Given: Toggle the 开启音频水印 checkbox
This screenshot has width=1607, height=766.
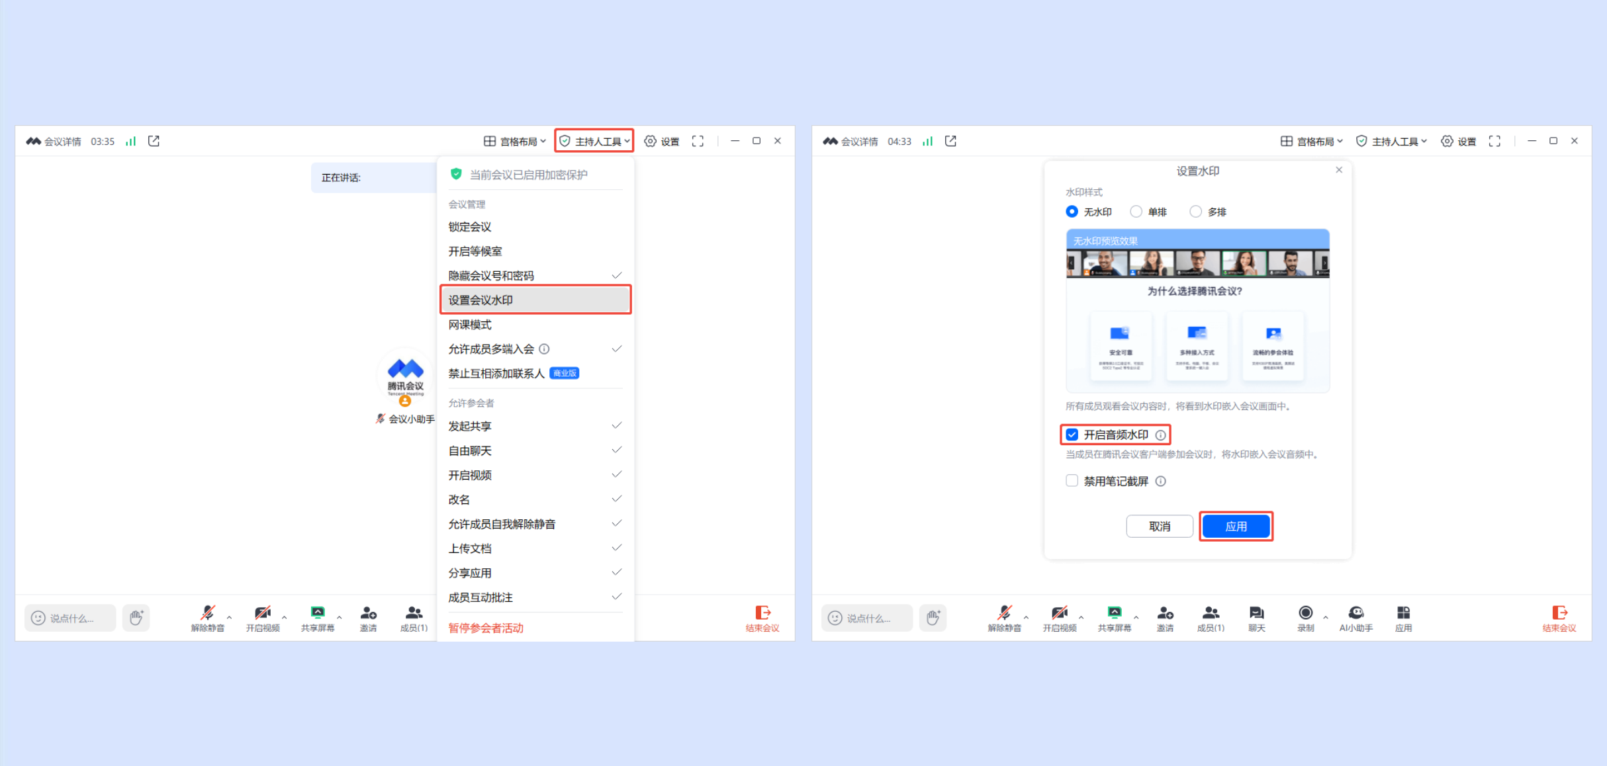Looking at the screenshot, I should [x=1072, y=435].
